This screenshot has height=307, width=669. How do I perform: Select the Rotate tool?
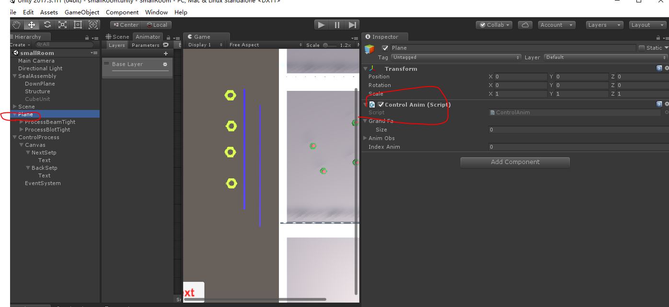pos(47,25)
